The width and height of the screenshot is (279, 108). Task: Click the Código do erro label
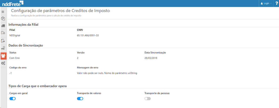(x=18, y=68)
